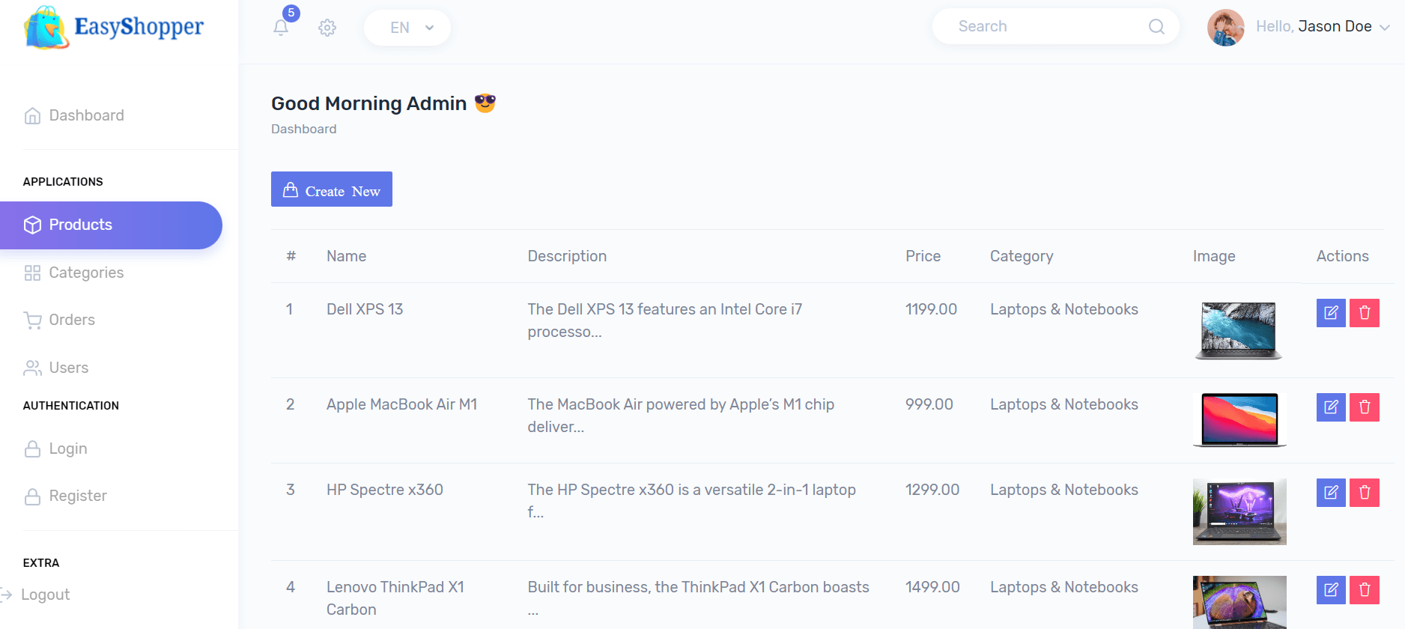The width and height of the screenshot is (1405, 629).
Task: Click the Dashboard breadcrumb
Action: pyautogui.click(x=304, y=129)
